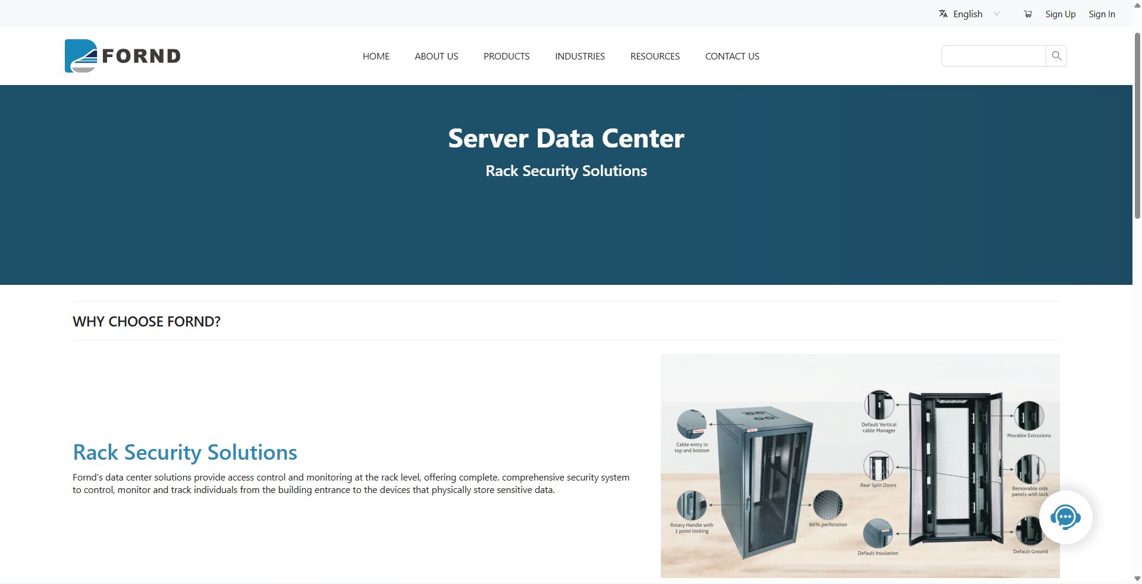Click inside the search input field
Image resolution: width=1142 pixels, height=584 pixels.
point(993,55)
